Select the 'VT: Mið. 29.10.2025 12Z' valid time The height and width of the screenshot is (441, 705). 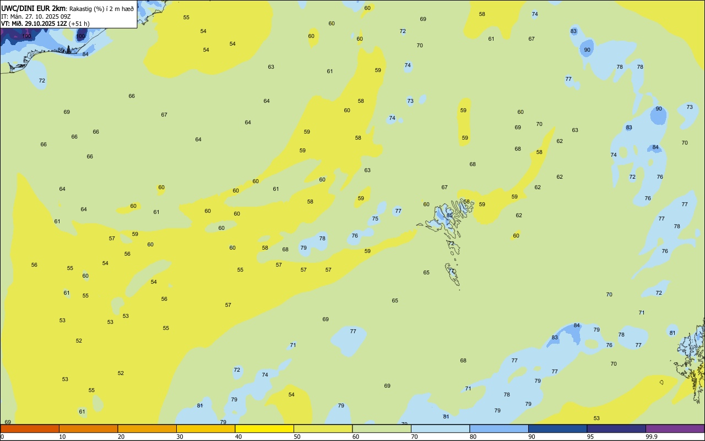tap(34, 24)
